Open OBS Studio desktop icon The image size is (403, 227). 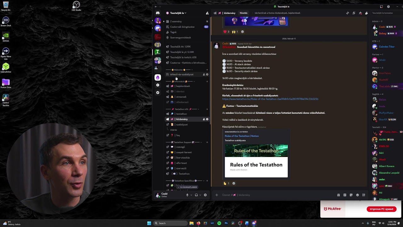pos(76,6)
